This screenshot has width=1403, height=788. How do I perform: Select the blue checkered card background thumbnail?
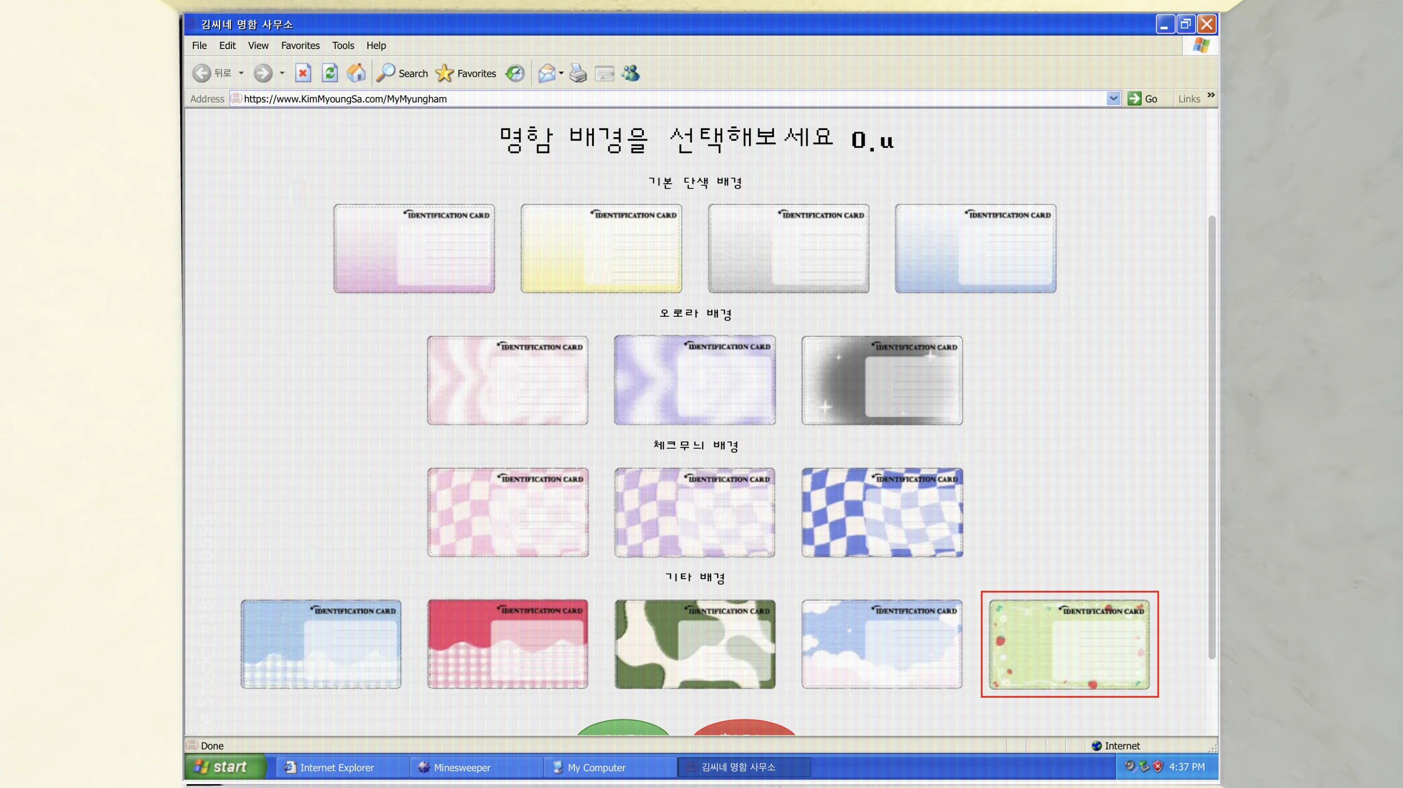point(882,512)
